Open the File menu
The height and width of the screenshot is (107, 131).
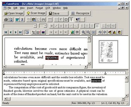click(9, 8)
